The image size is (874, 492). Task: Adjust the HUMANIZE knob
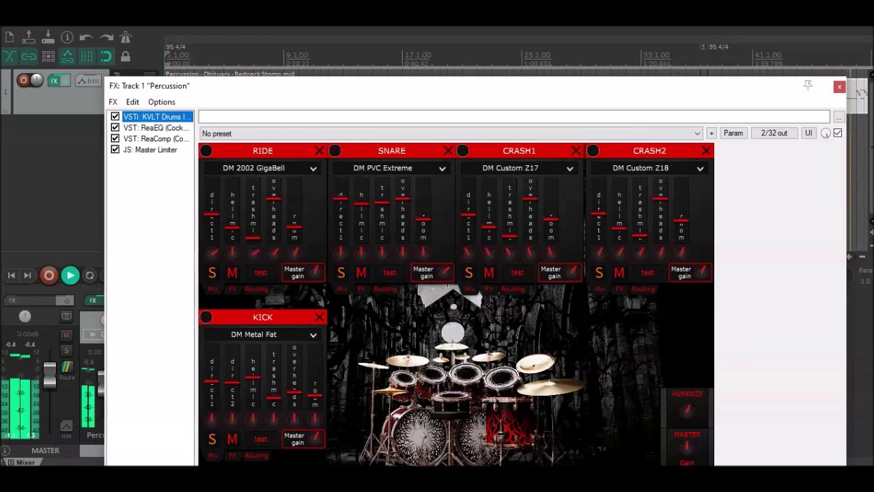tap(687, 410)
